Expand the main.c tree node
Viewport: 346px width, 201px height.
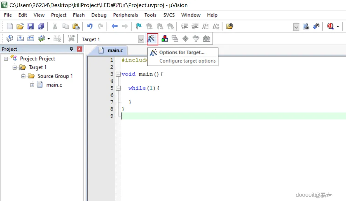32,85
